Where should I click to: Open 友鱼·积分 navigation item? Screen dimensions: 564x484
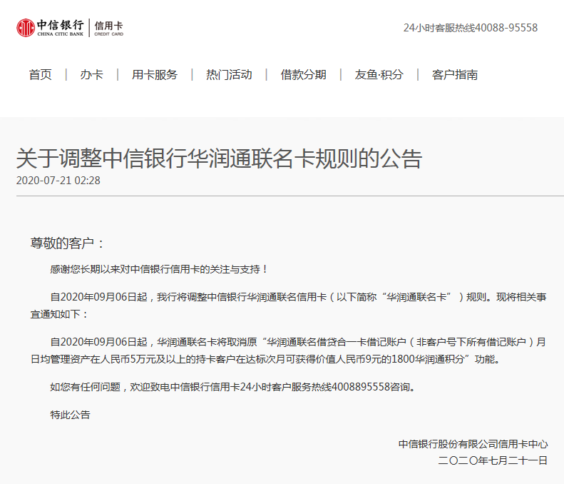(x=379, y=74)
